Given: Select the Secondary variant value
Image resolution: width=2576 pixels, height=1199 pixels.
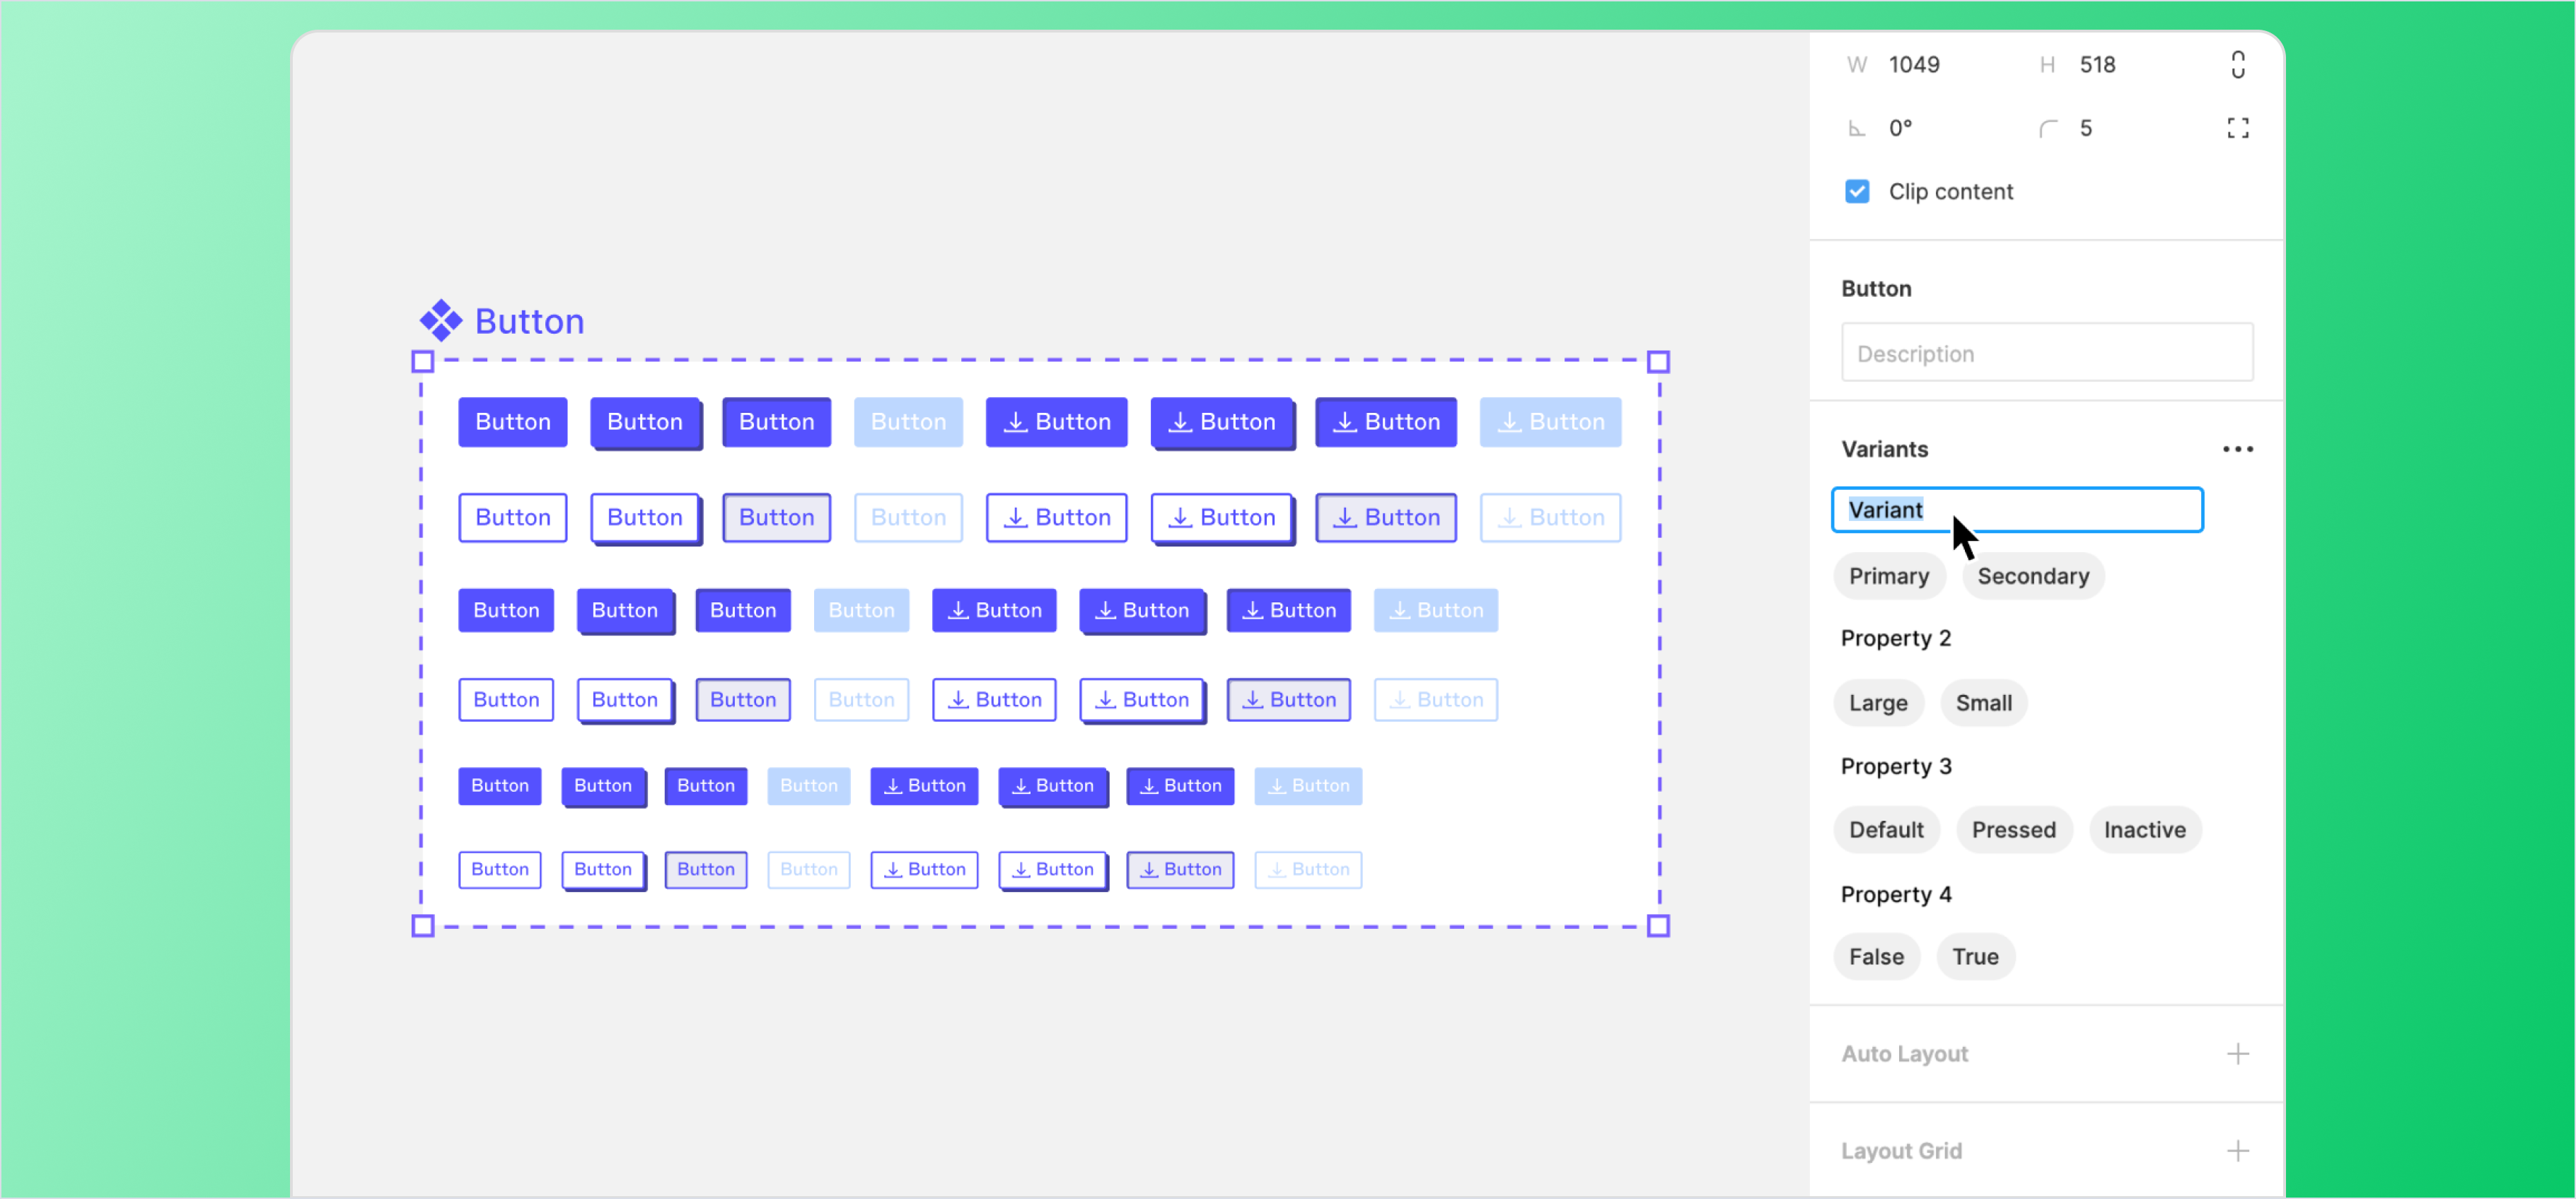Looking at the screenshot, I should (x=2033, y=575).
